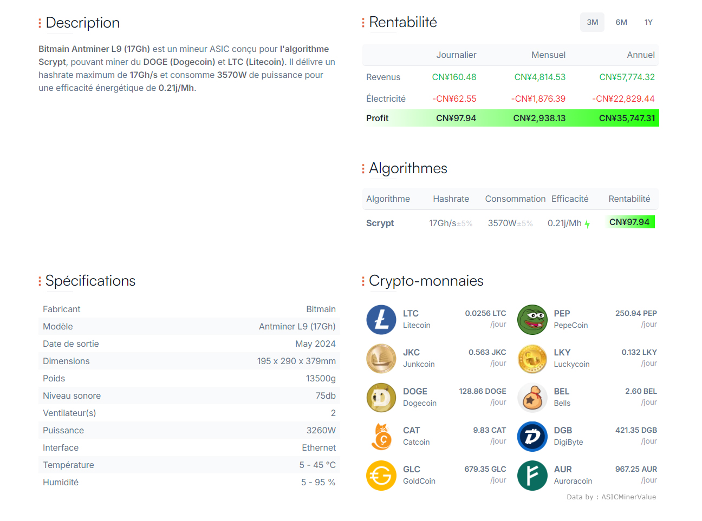
Task: Open the Auroracoin link
Action: point(573,481)
